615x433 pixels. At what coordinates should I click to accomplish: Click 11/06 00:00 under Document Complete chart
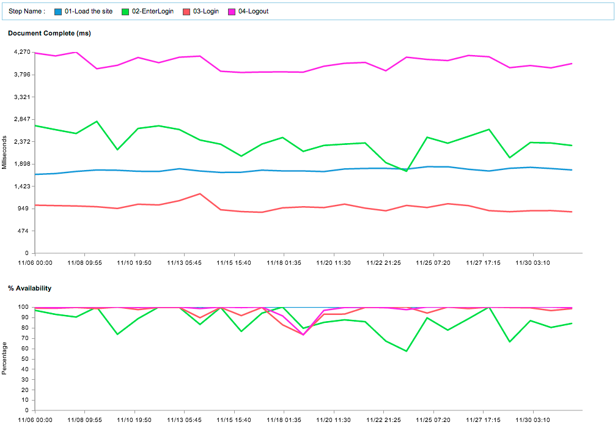pos(35,263)
